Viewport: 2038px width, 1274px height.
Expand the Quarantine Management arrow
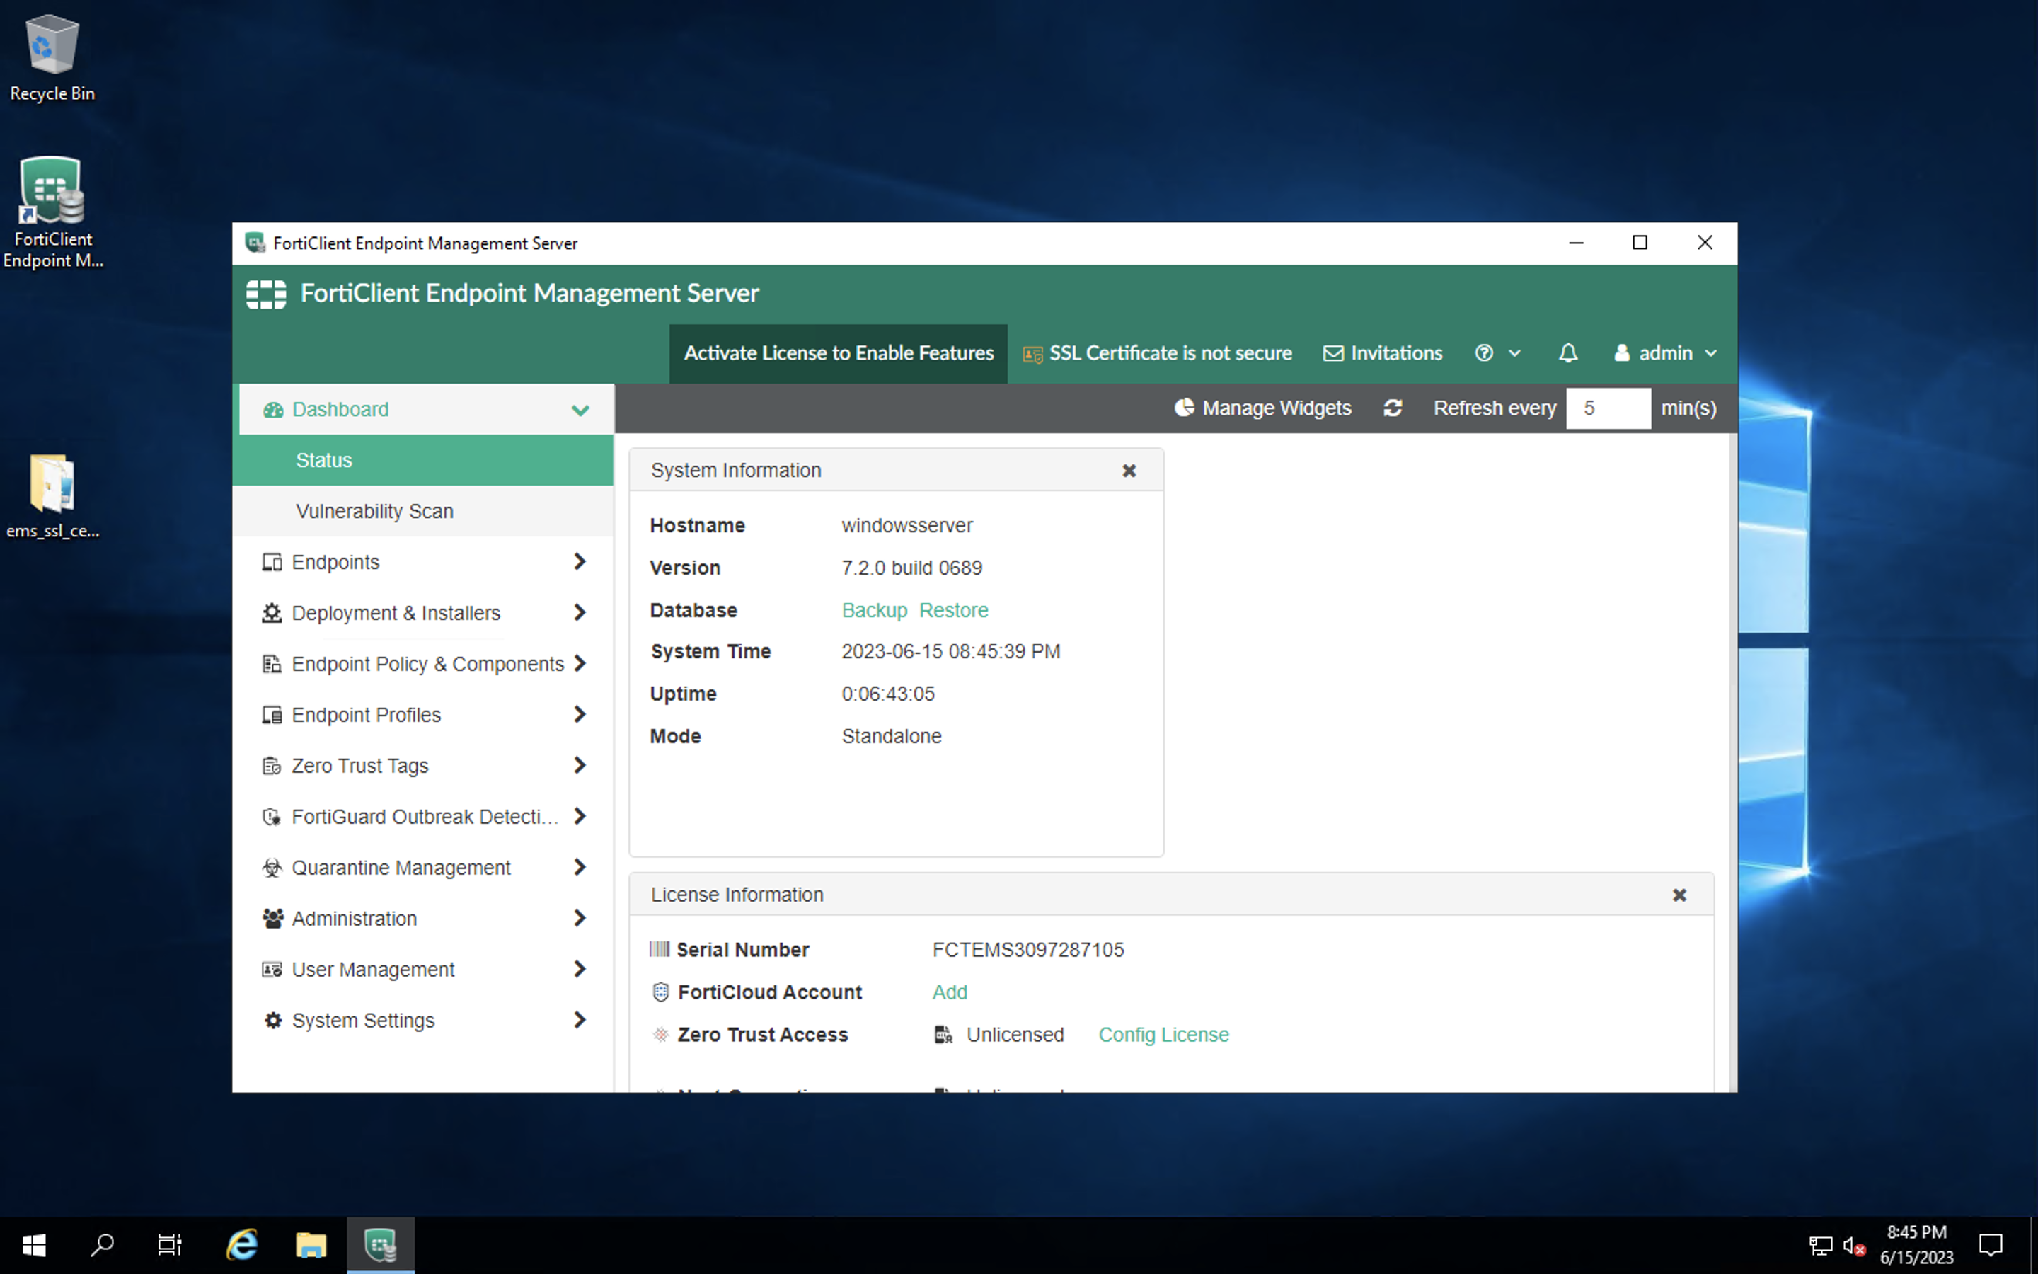pos(580,867)
